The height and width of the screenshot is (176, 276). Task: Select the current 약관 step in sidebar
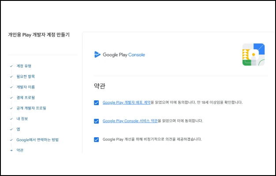click(x=20, y=150)
